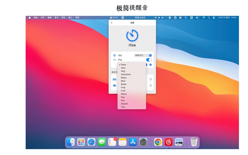Skip to next track in menu bar
The image size is (248, 155).
(x=162, y=18)
